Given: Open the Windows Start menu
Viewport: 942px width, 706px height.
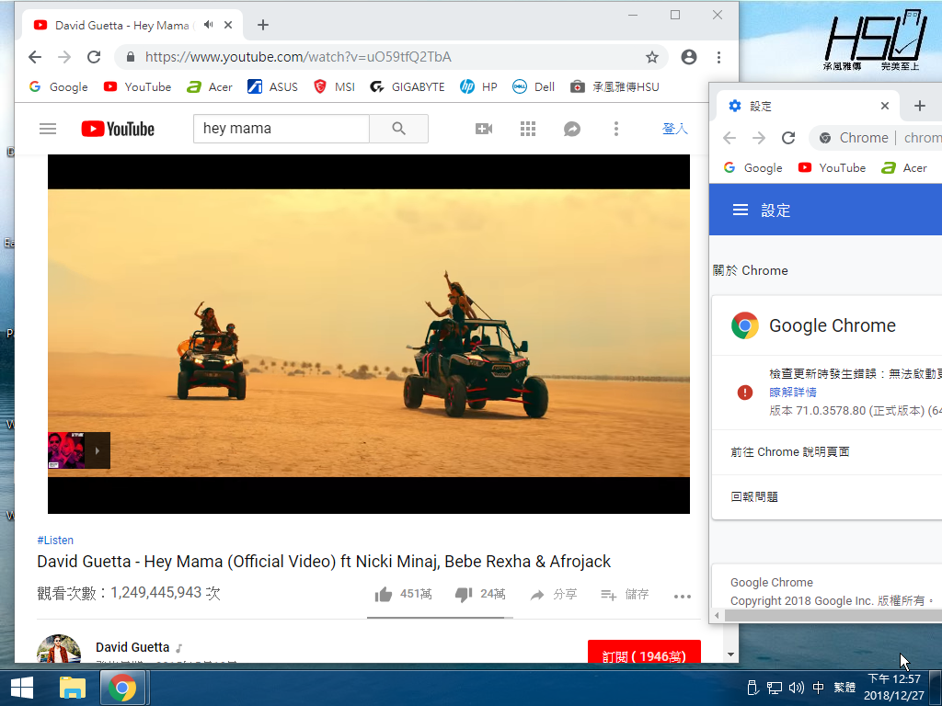Looking at the screenshot, I should coord(22,688).
